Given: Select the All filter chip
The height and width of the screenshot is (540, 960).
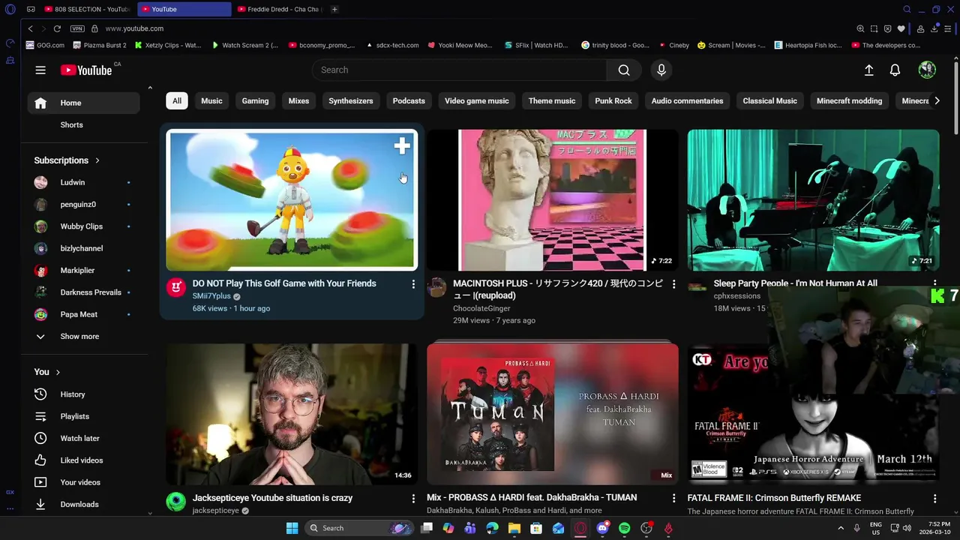Looking at the screenshot, I should tap(177, 100).
